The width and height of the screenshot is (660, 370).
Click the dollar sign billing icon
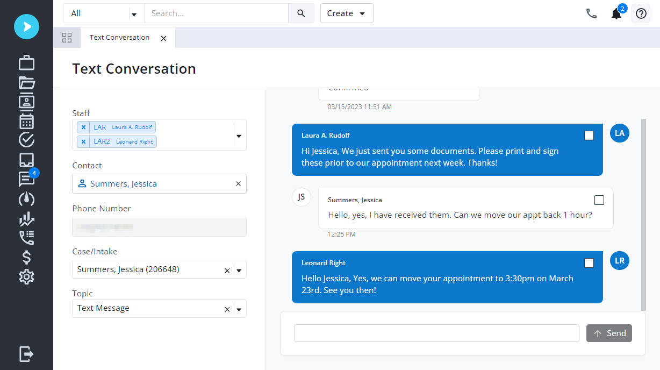click(26, 257)
